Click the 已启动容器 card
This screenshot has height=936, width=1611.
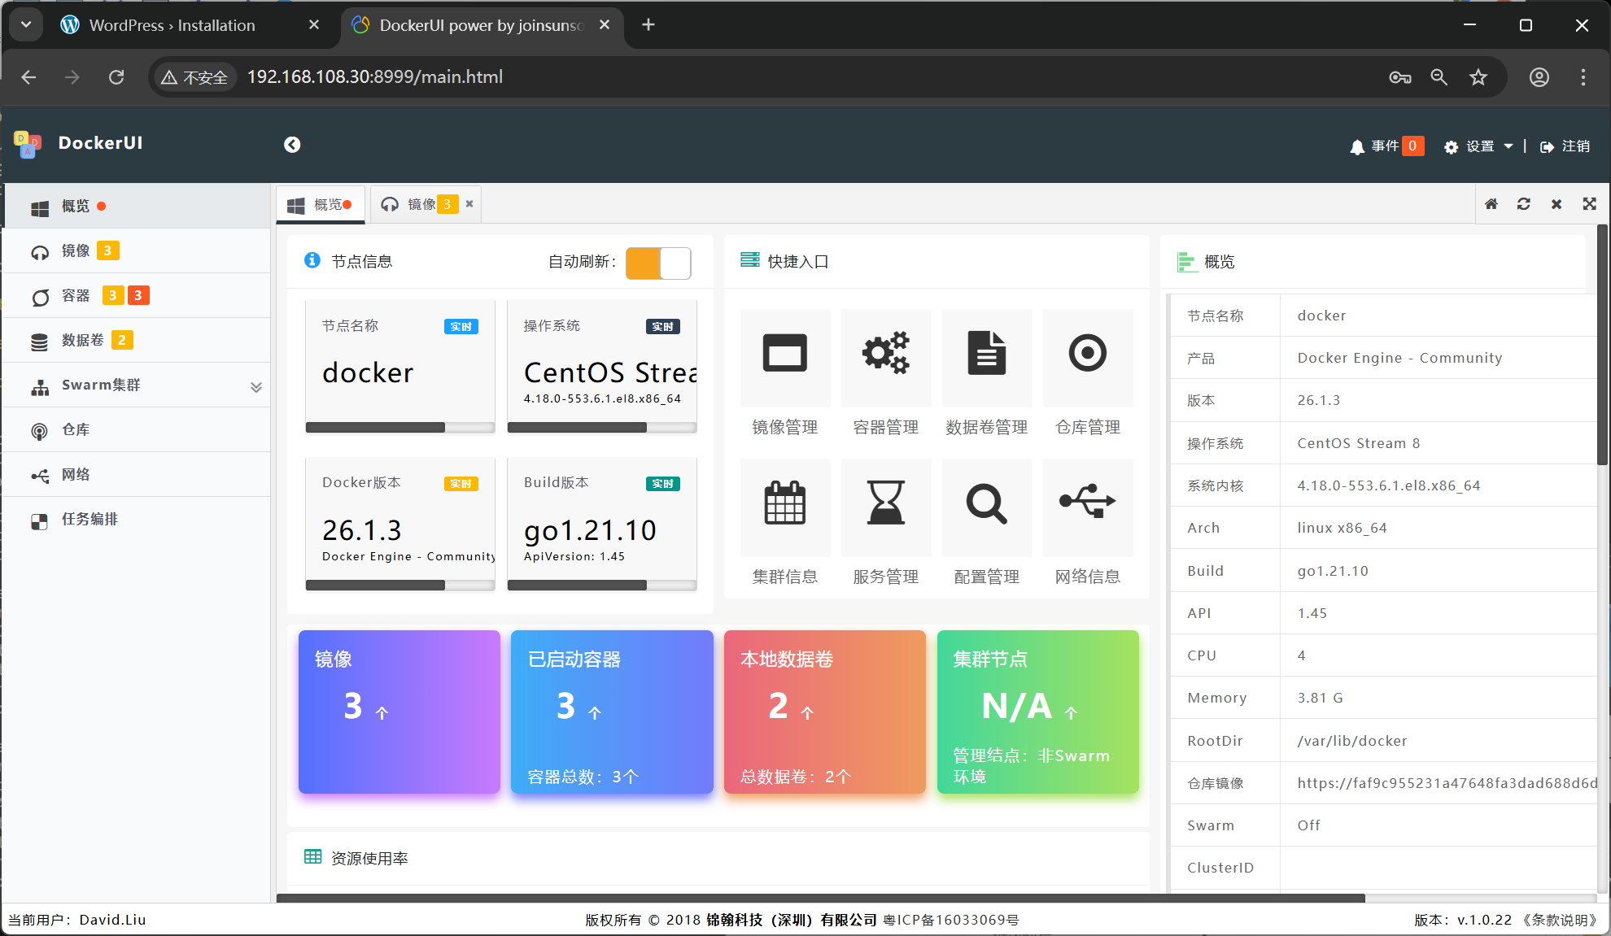pyautogui.click(x=612, y=712)
